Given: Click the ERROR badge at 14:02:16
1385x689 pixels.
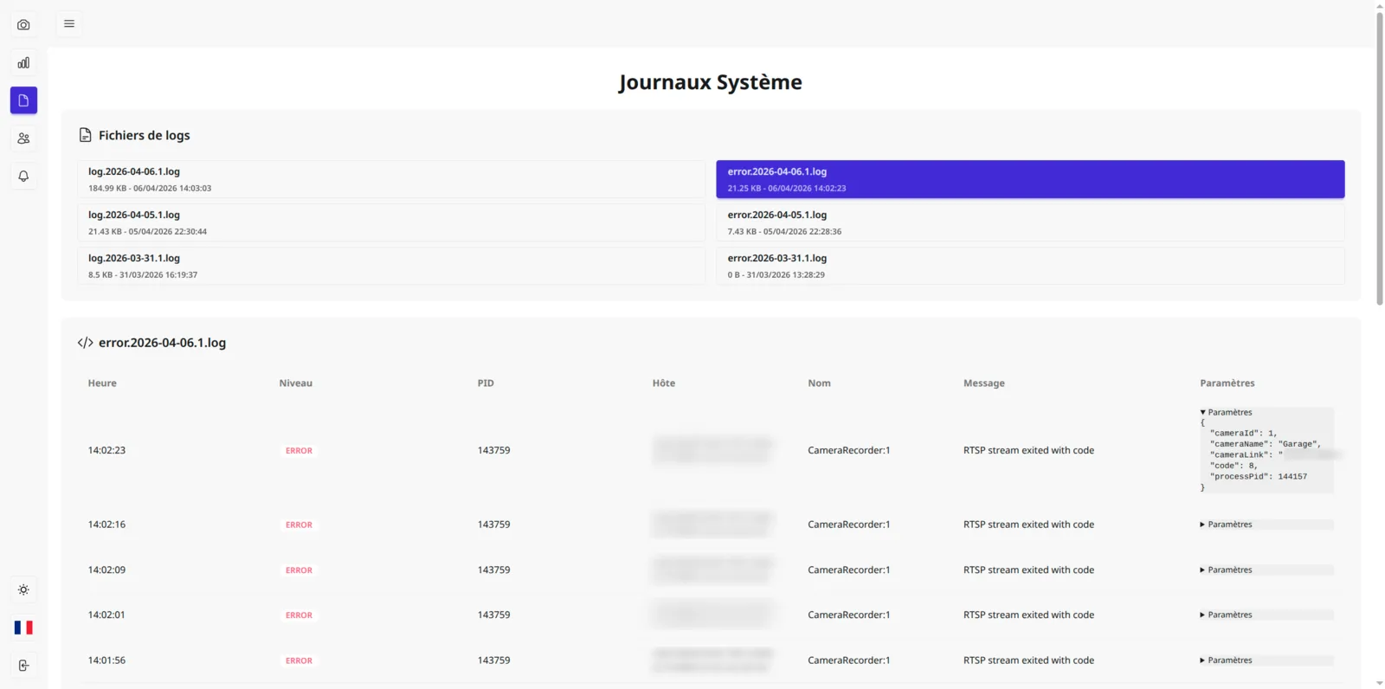Looking at the screenshot, I should (x=299, y=525).
